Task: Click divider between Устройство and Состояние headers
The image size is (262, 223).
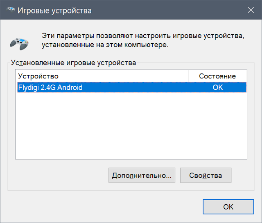Action: click(189, 76)
